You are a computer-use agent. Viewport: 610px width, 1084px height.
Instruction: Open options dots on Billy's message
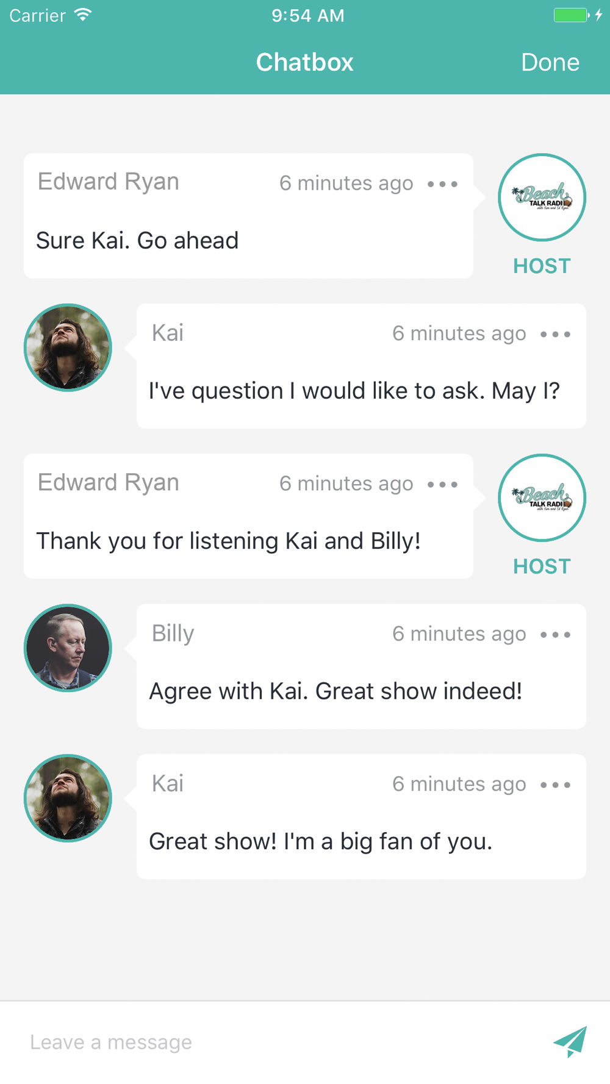pos(555,635)
